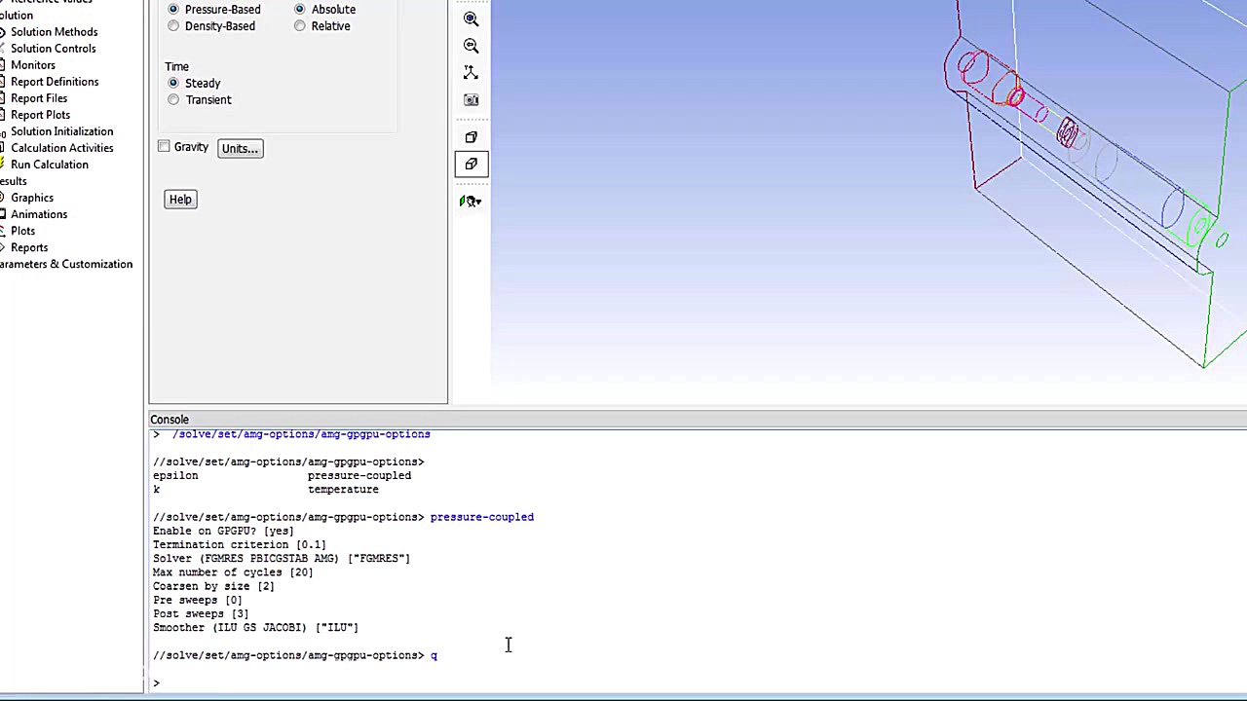This screenshot has height=701, width=1247.
Task: Select the upper cube view icon
Action: 472,137
